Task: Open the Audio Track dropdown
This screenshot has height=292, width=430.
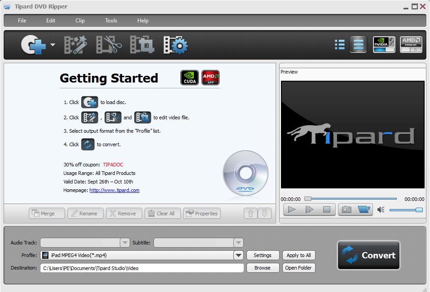Action: [125, 243]
